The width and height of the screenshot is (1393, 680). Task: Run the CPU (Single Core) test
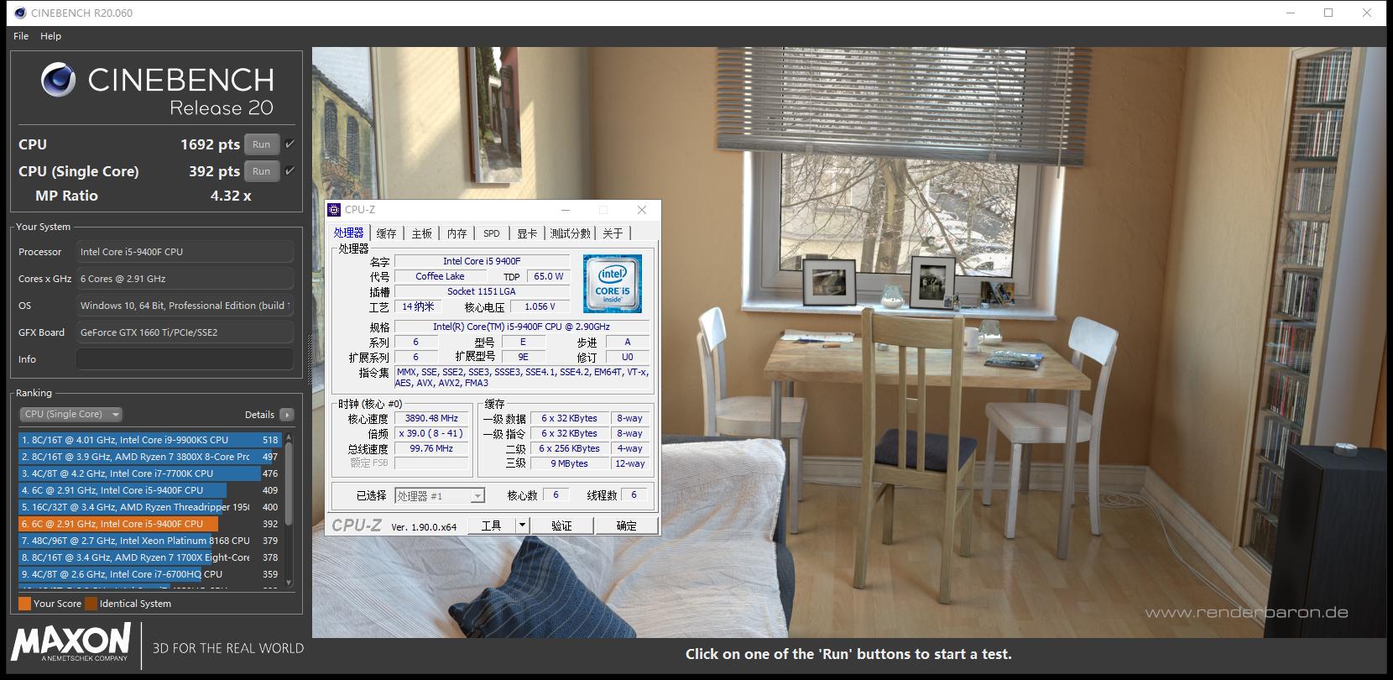click(262, 171)
